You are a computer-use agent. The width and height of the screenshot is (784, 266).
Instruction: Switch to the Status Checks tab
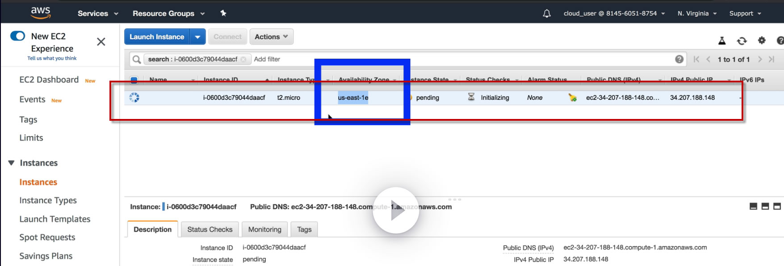coord(210,229)
